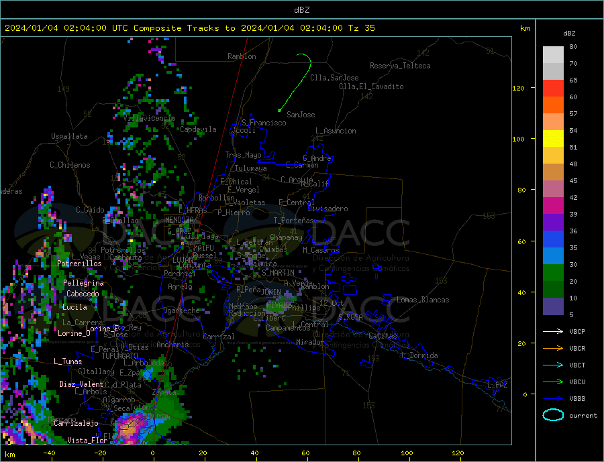Click the MENDOZA city label
The height and width of the screenshot is (462, 604).
click(x=180, y=219)
